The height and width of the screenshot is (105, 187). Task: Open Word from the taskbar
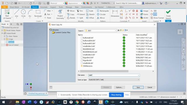pos(29,102)
